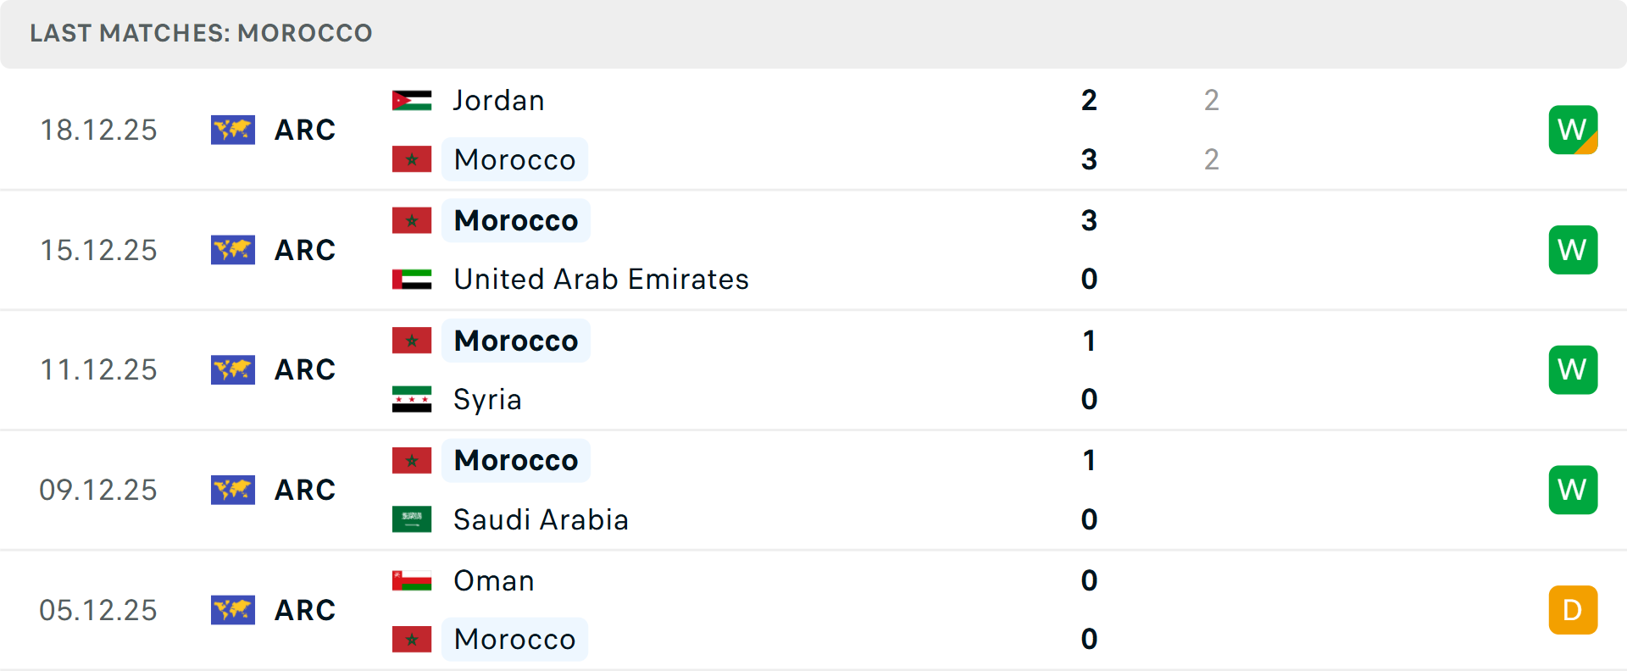Click the Oman flag icon

click(x=412, y=580)
